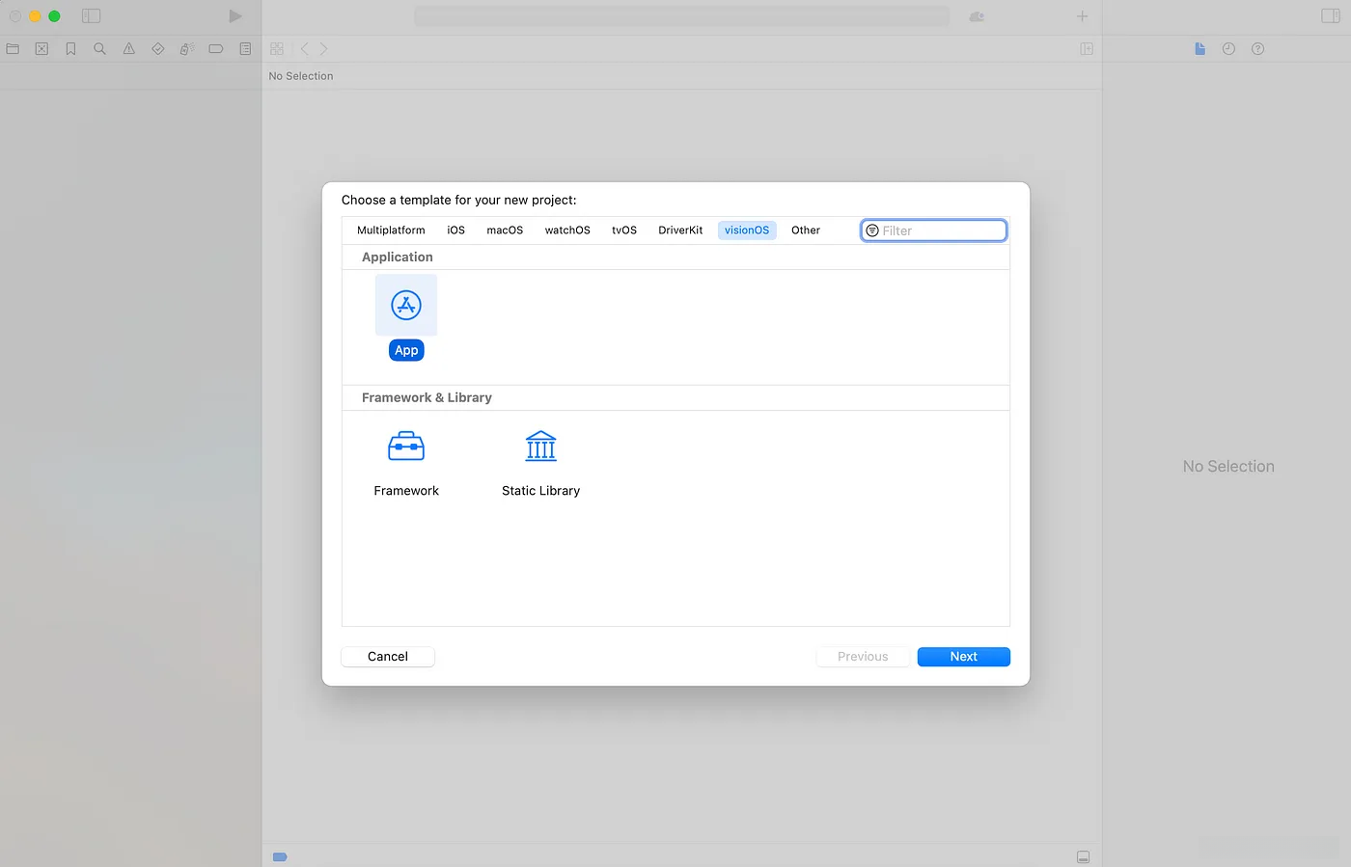The width and height of the screenshot is (1351, 867).
Task: Click 'Choose a template for your new project:' text
Action: (459, 201)
